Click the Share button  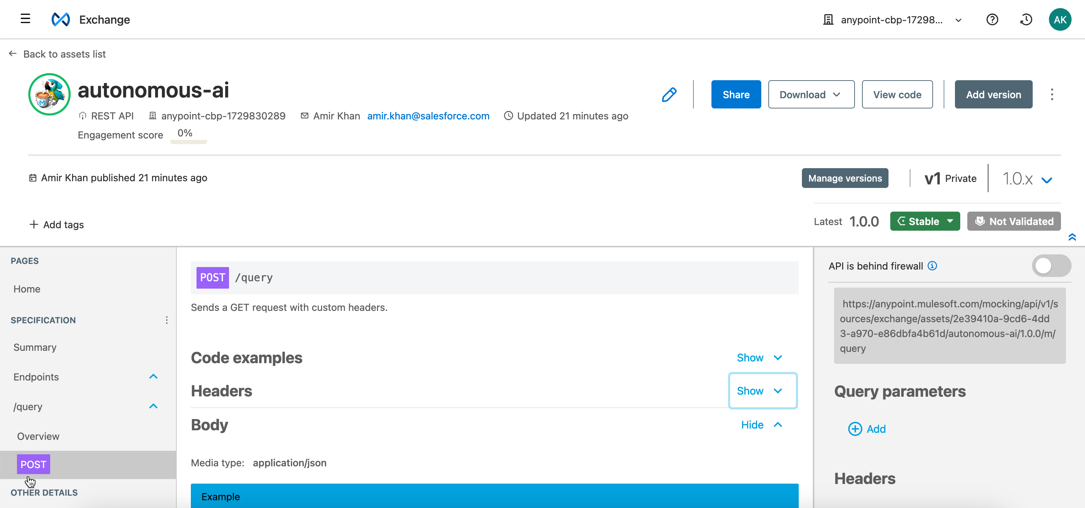[x=736, y=94]
